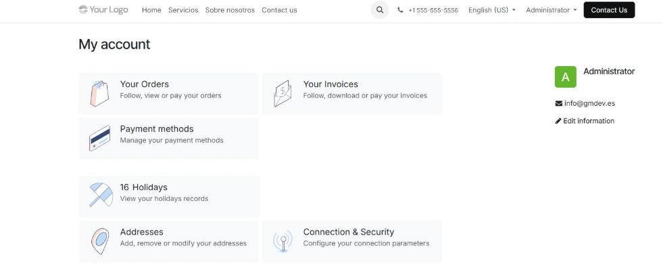
Task: Click the Addresses map pin icon
Action: coord(100,241)
